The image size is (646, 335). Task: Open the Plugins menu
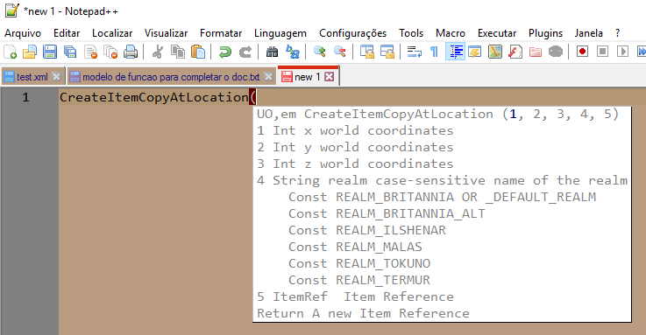pos(545,33)
